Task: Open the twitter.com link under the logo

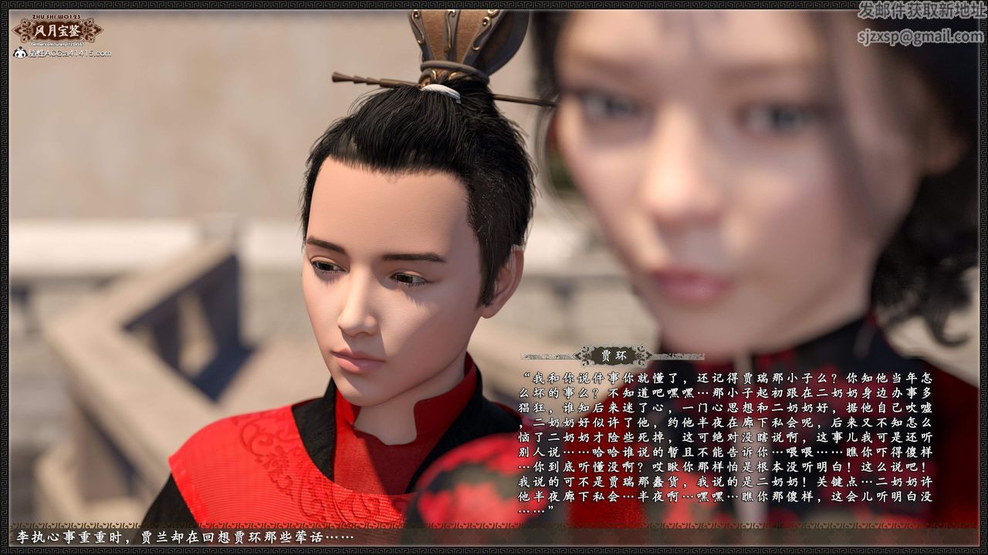Action: click(57, 45)
